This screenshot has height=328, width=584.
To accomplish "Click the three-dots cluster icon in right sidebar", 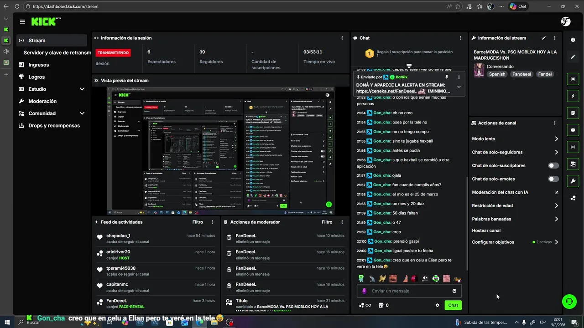I will (573, 198).
